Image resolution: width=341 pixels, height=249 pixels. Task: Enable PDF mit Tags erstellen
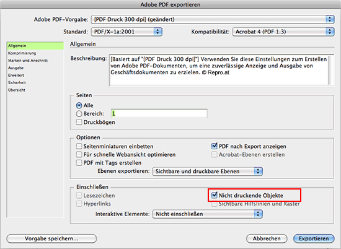(x=79, y=163)
